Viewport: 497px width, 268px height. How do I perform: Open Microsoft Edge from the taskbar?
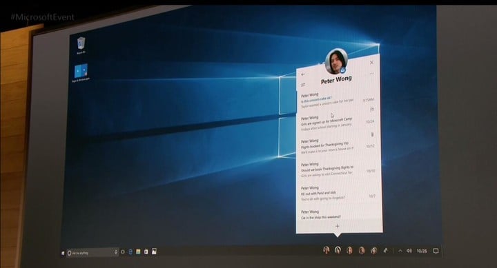130,252
